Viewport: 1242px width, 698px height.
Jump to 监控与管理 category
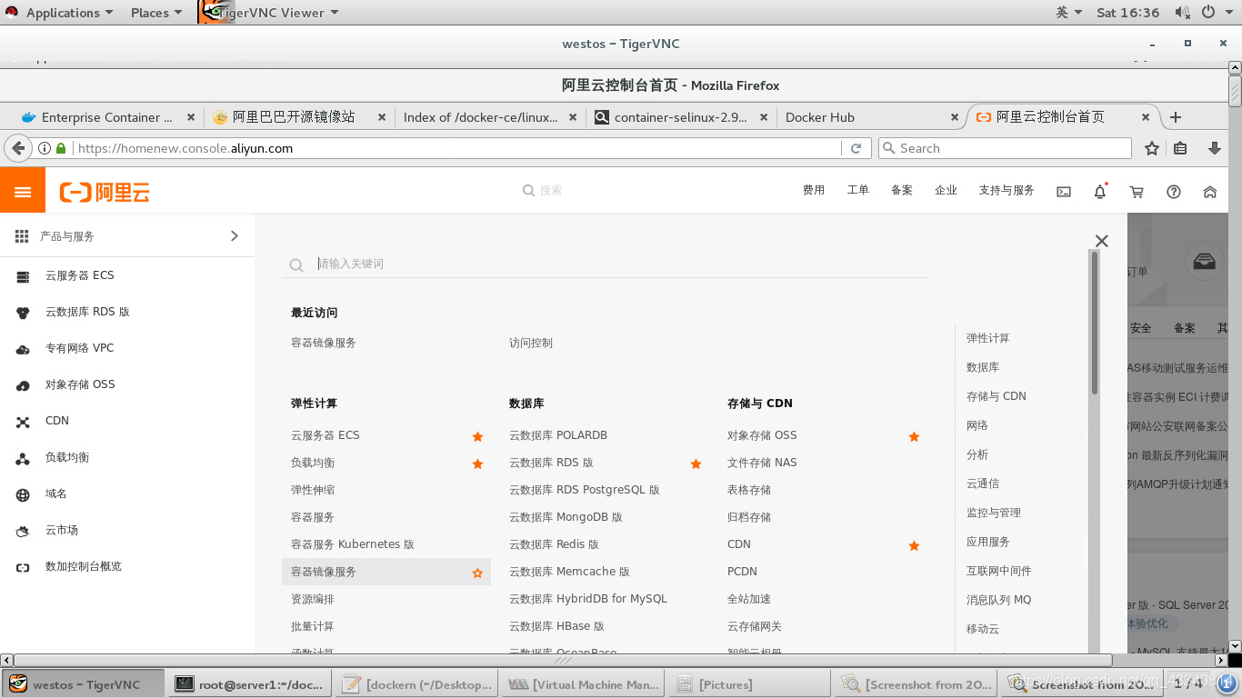pyautogui.click(x=994, y=513)
